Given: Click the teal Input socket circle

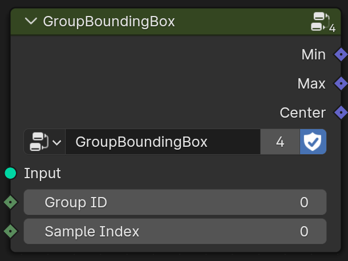Looking at the screenshot, I should [x=10, y=173].
